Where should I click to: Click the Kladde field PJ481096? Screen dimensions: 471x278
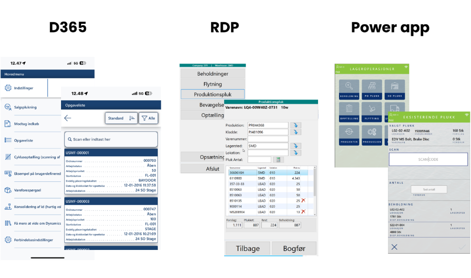coord(268,132)
